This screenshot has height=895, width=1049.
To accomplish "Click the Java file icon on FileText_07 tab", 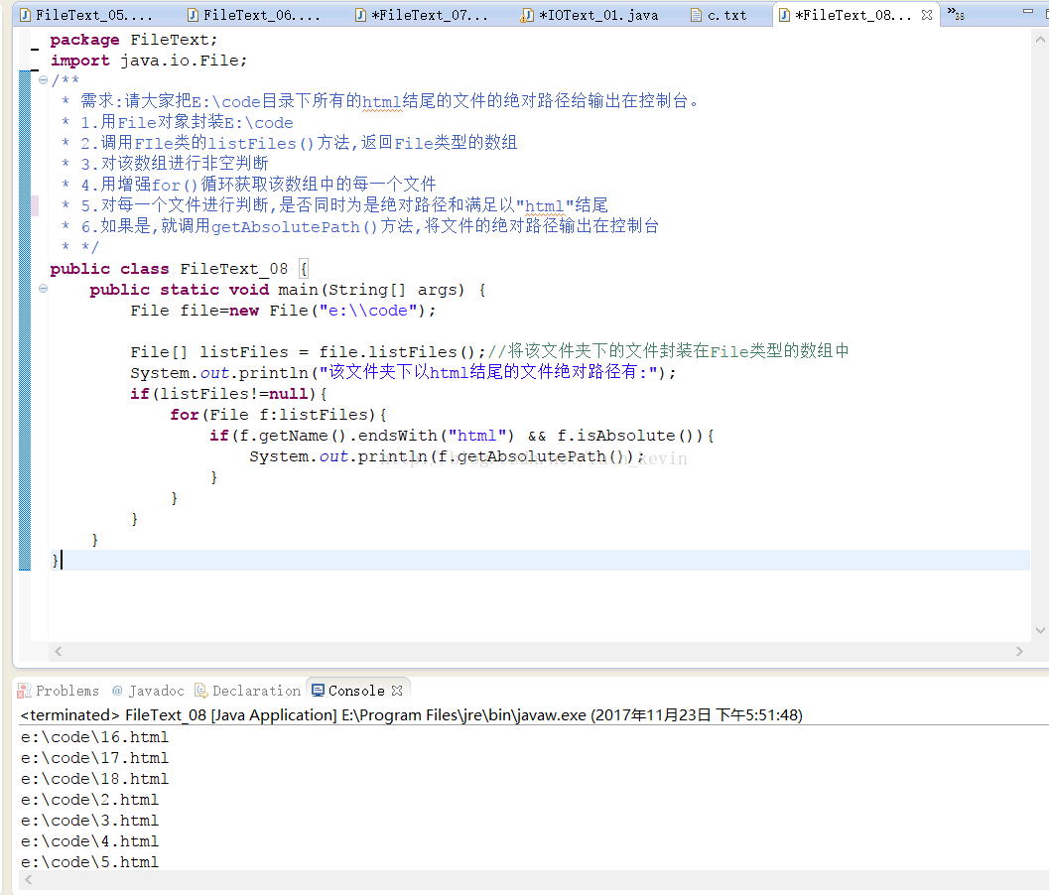I will tap(360, 15).
